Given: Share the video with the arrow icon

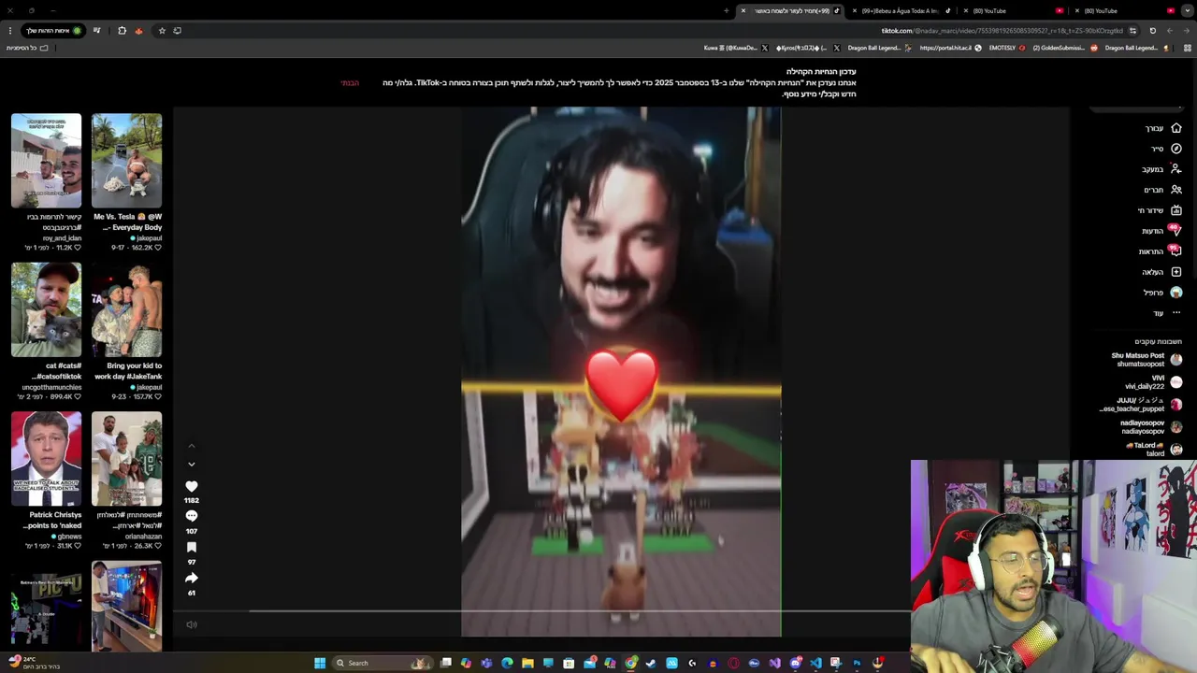Looking at the screenshot, I should click(192, 579).
